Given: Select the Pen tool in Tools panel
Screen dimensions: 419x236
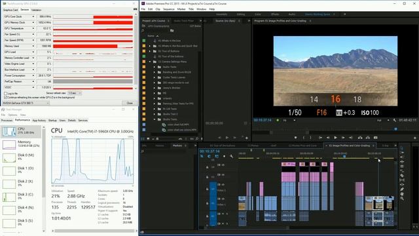Looking at the screenshot, I should point(402,189).
